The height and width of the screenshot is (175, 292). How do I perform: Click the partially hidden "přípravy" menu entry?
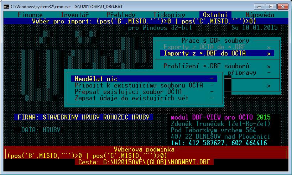tap(242, 73)
